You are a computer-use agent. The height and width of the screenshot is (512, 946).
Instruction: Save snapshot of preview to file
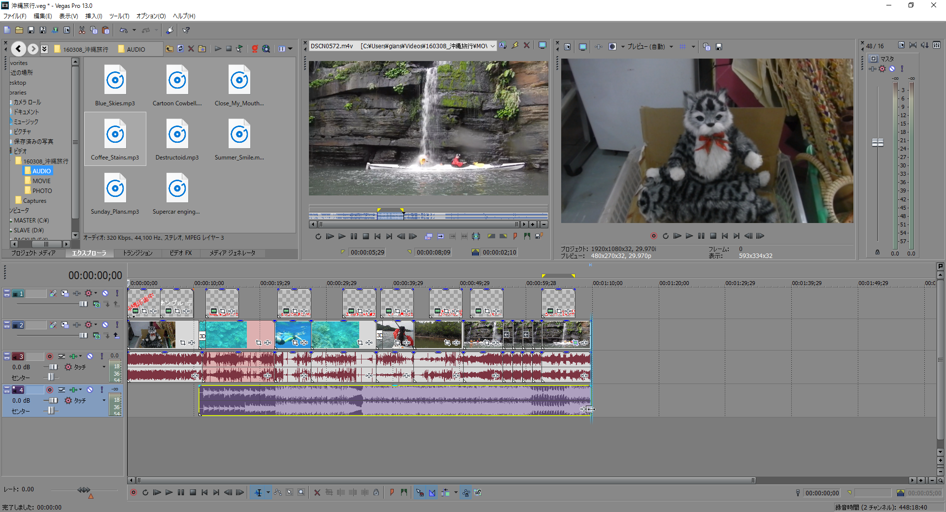pos(718,47)
